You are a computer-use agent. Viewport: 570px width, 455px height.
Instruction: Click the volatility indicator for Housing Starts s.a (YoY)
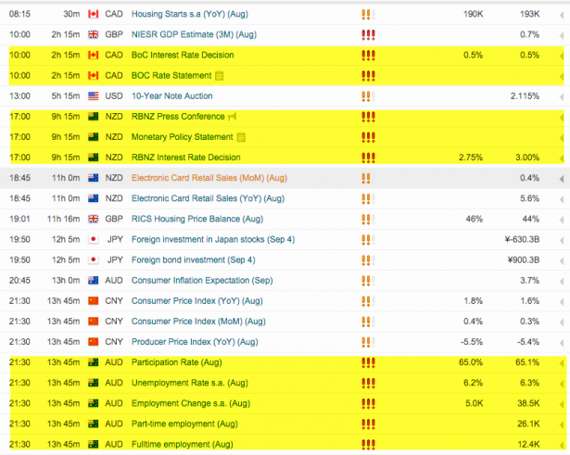tap(368, 14)
